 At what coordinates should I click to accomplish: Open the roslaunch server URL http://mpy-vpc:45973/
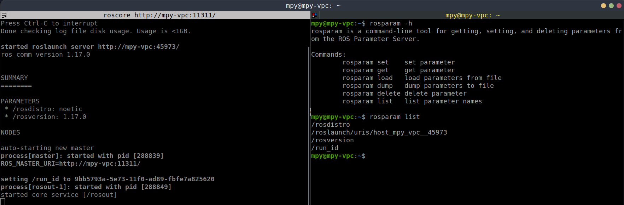click(x=139, y=47)
